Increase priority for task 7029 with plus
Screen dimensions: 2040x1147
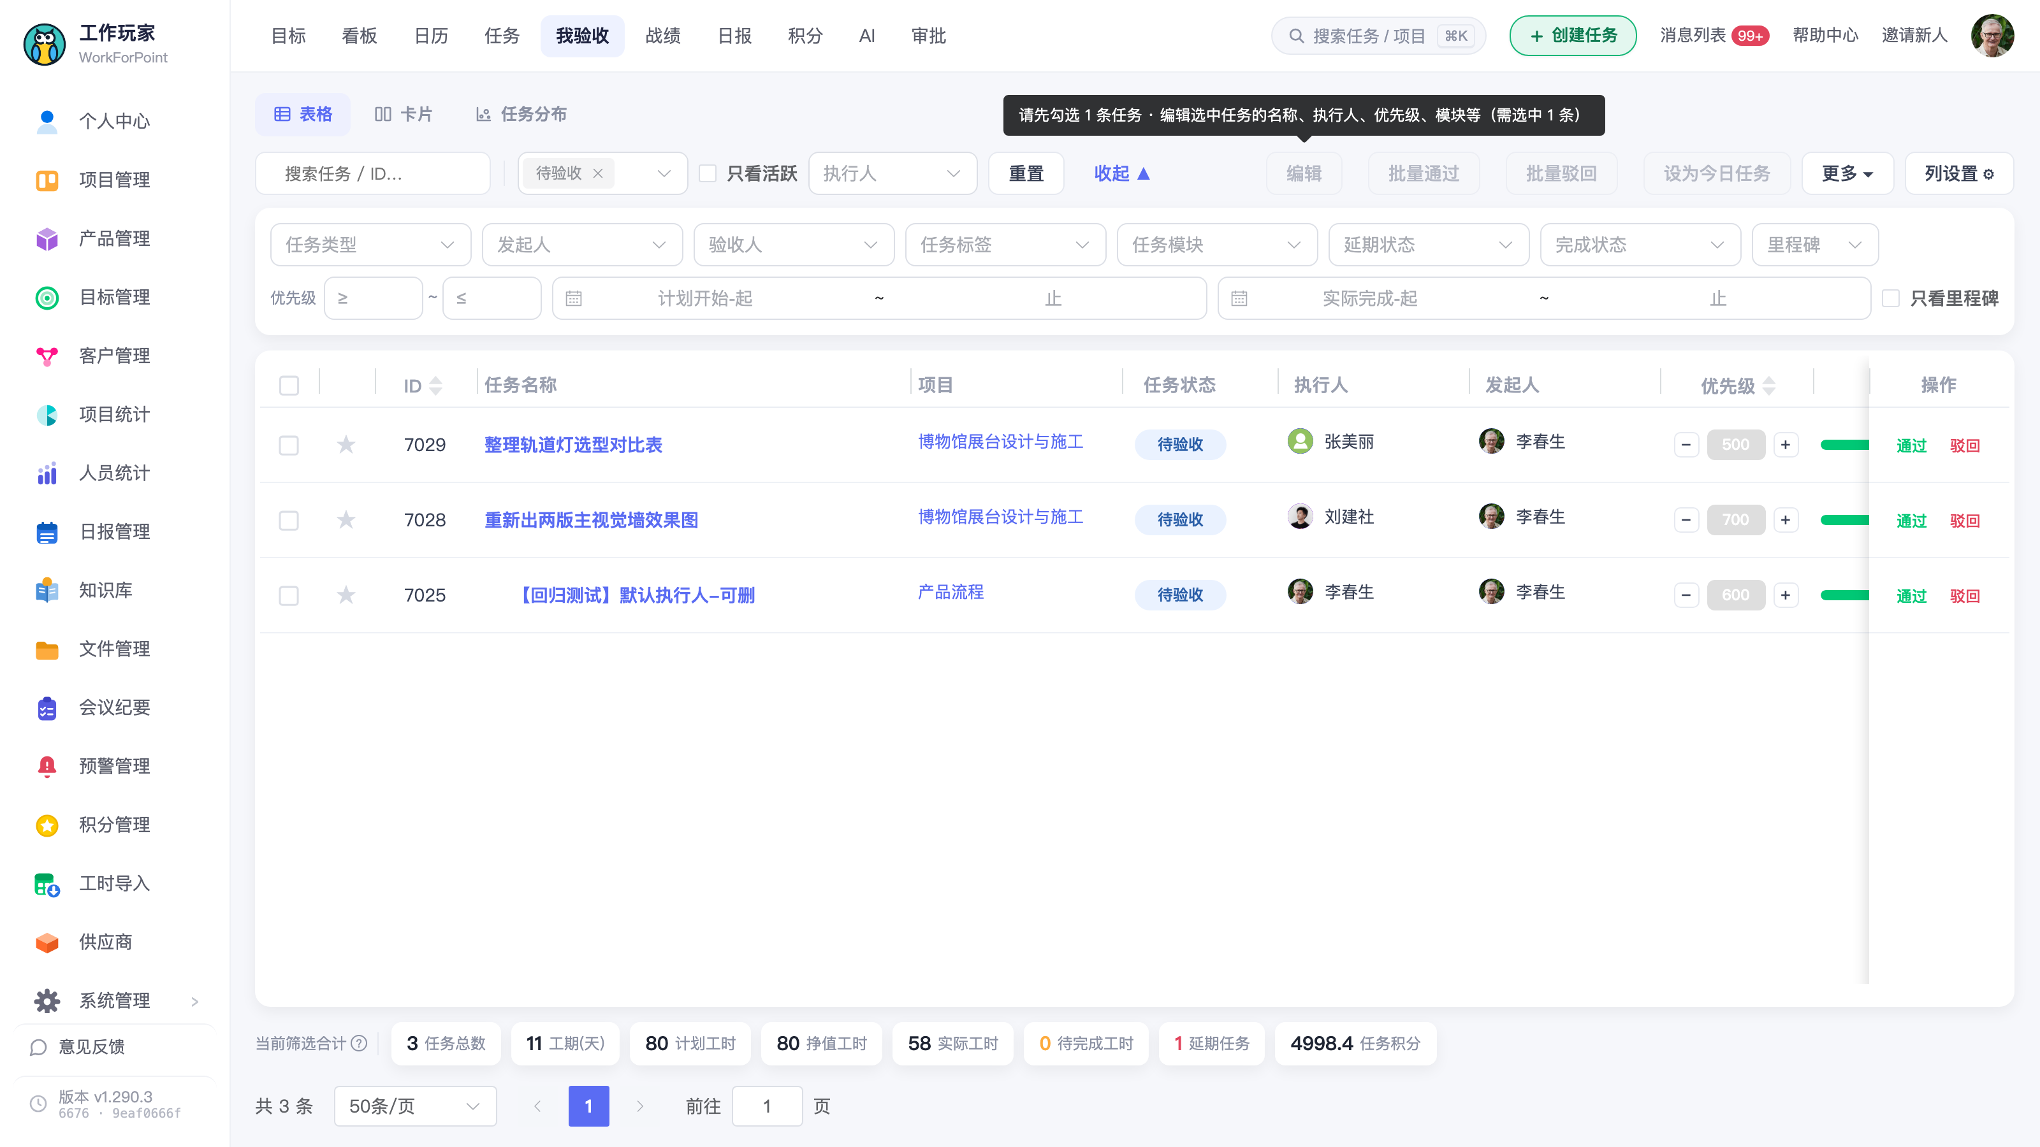pos(1785,445)
